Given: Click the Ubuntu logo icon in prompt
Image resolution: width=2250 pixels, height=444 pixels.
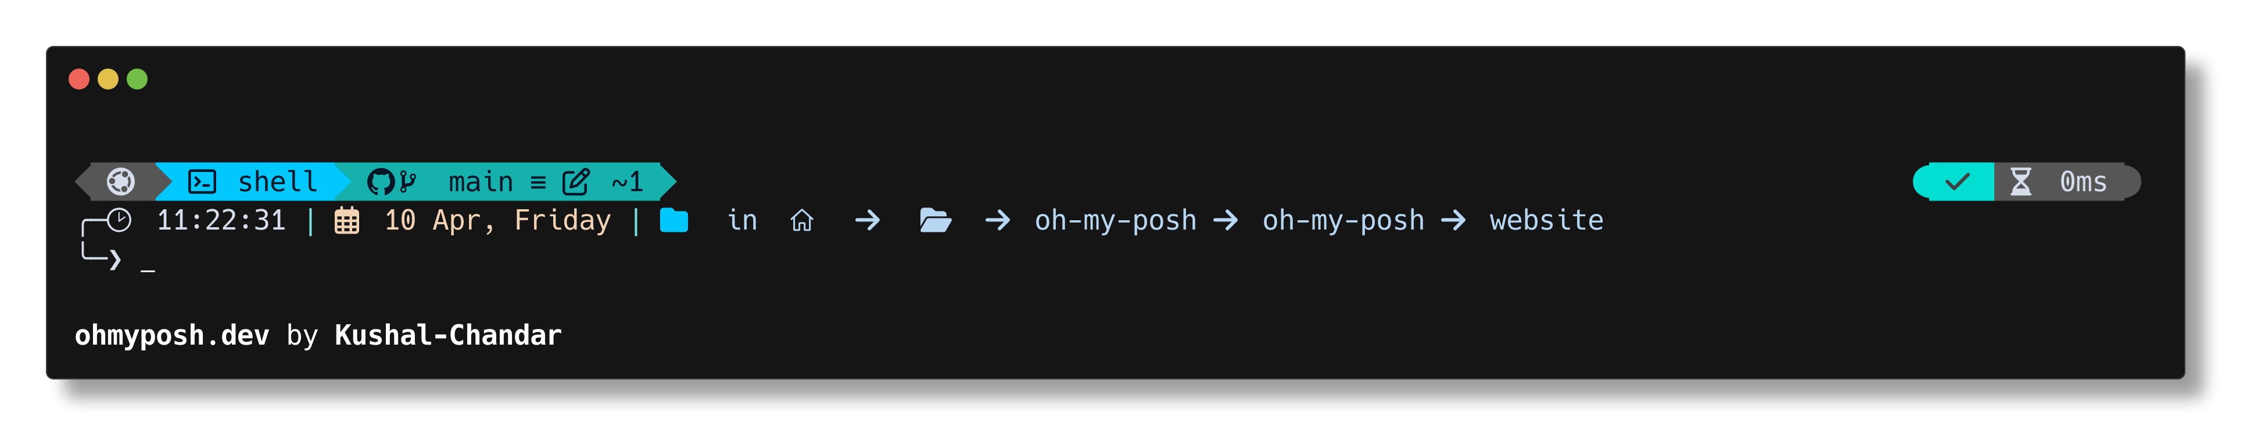Looking at the screenshot, I should pyautogui.click(x=120, y=182).
